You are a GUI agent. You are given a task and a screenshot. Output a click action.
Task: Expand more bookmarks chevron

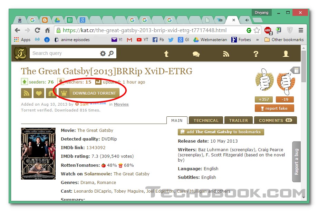(x=257, y=40)
